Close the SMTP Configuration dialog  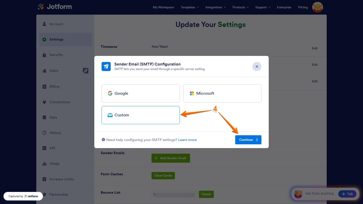pyautogui.click(x=257, y=66)
